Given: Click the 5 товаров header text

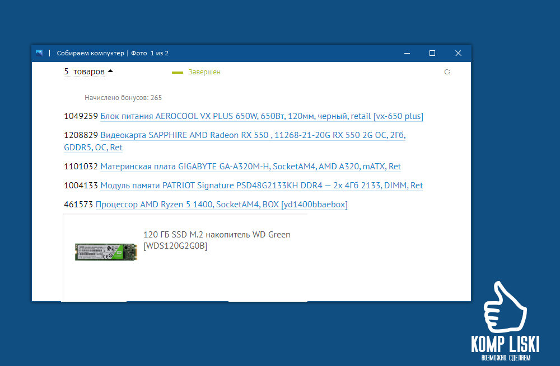Looking at the screenshot, I should pos(84,72).
